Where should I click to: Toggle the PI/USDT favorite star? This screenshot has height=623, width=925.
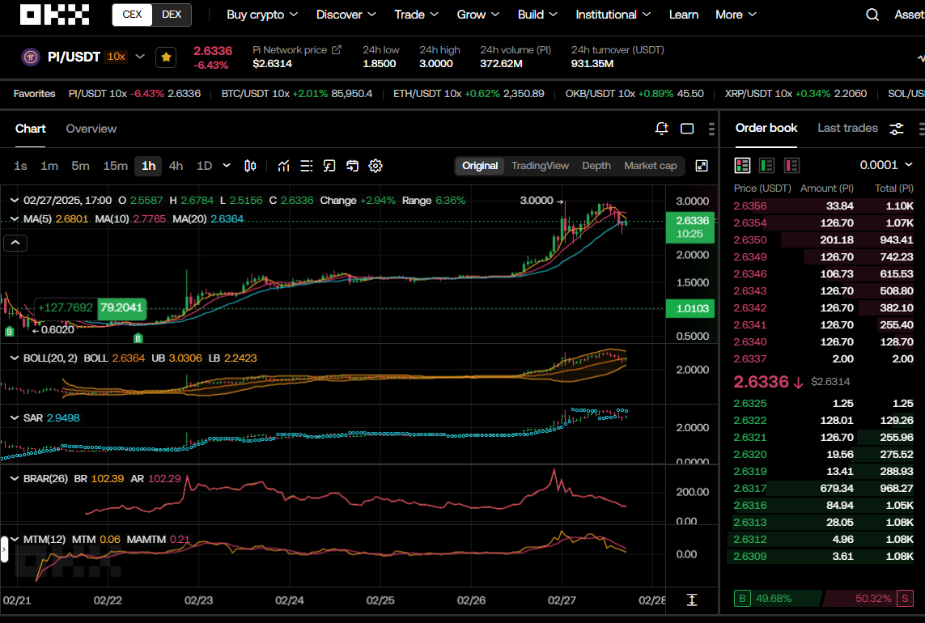(166, 57)
